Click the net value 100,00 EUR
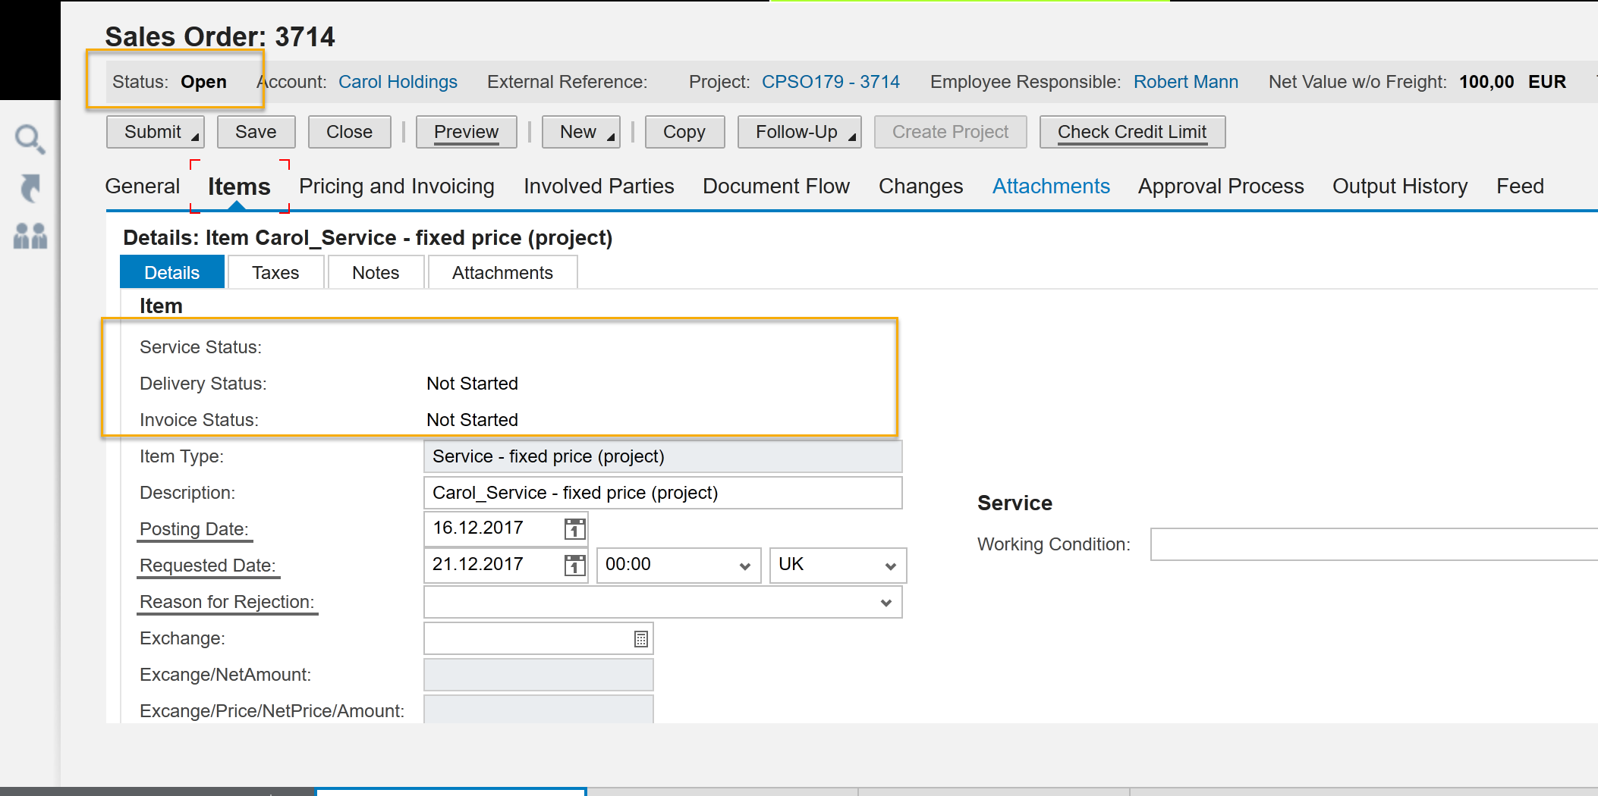 (1512, 82)
